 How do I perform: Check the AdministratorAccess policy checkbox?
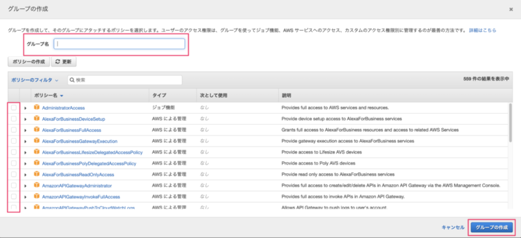click(x=14, y=107)
